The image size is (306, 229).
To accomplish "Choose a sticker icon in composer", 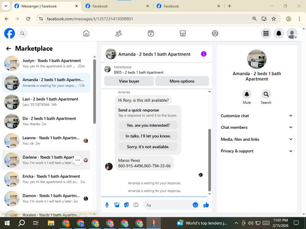I will [127, 205].
